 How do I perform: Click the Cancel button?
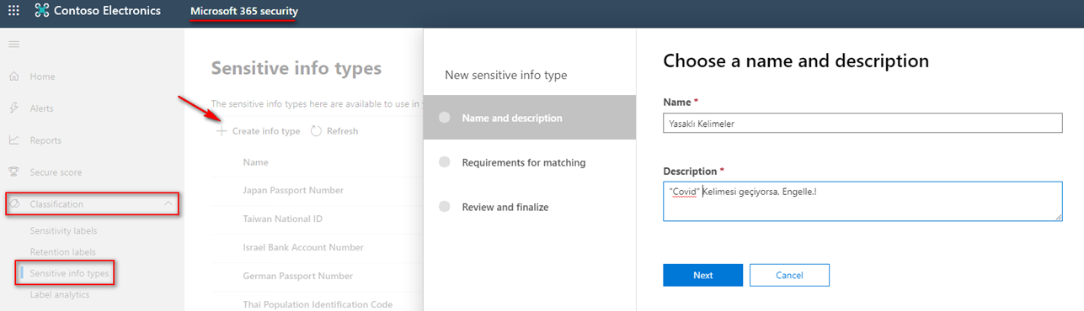pyautogui.click(x=789, y=275)
